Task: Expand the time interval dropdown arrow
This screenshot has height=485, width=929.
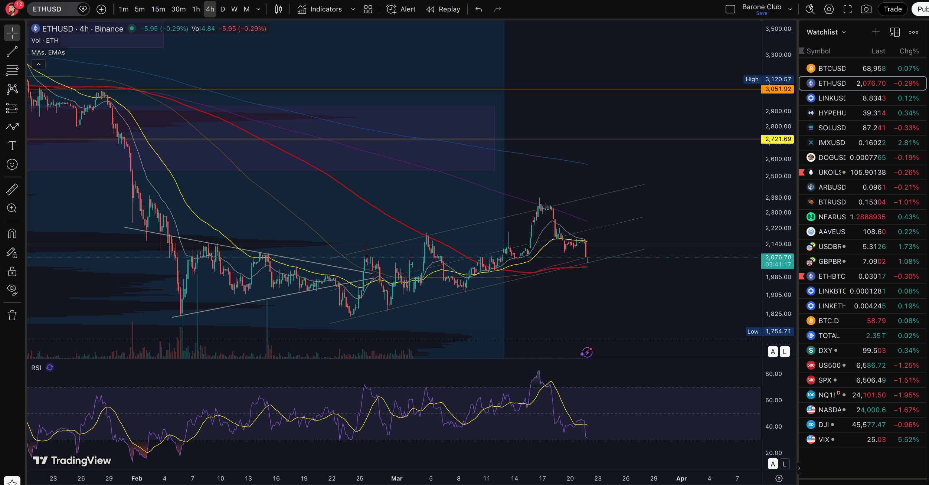Action: [x=258, y=9]
